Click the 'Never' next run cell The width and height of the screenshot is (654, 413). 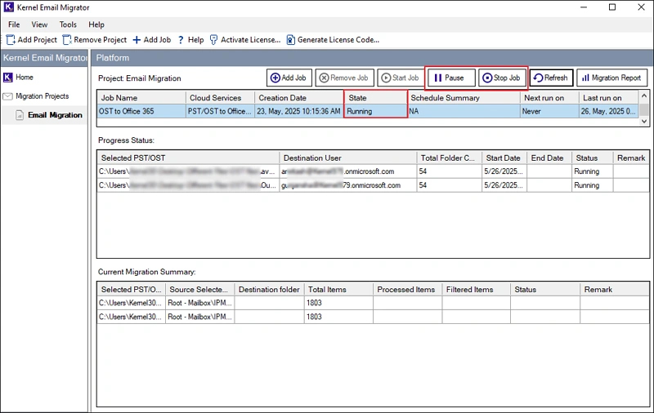[x=549, y=111]
